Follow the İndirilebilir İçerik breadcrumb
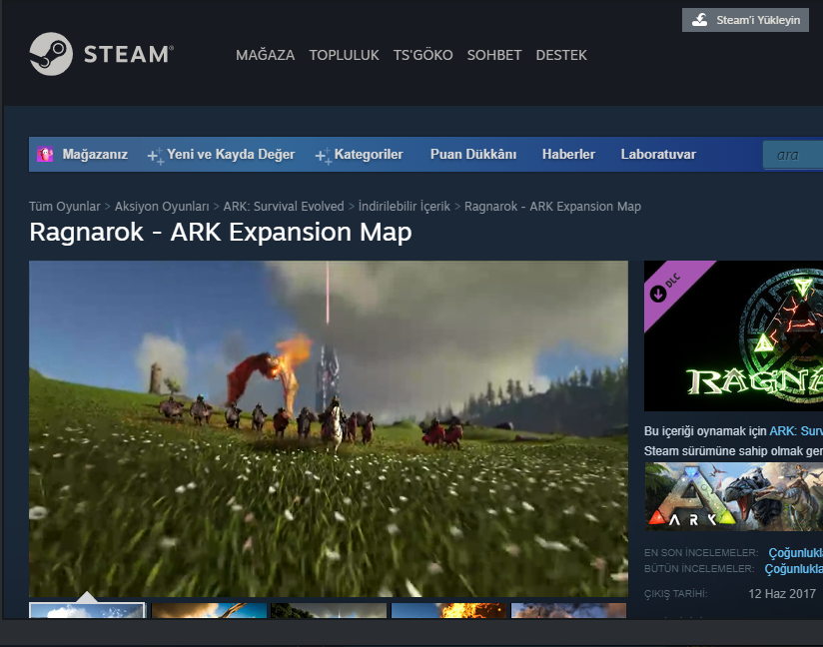 (x=405, y=207)
